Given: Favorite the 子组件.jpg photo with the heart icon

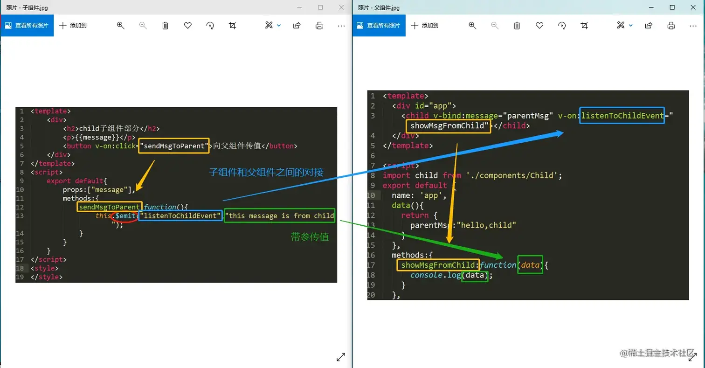Looking at the screenshot, I should click(x=188, y=26).
